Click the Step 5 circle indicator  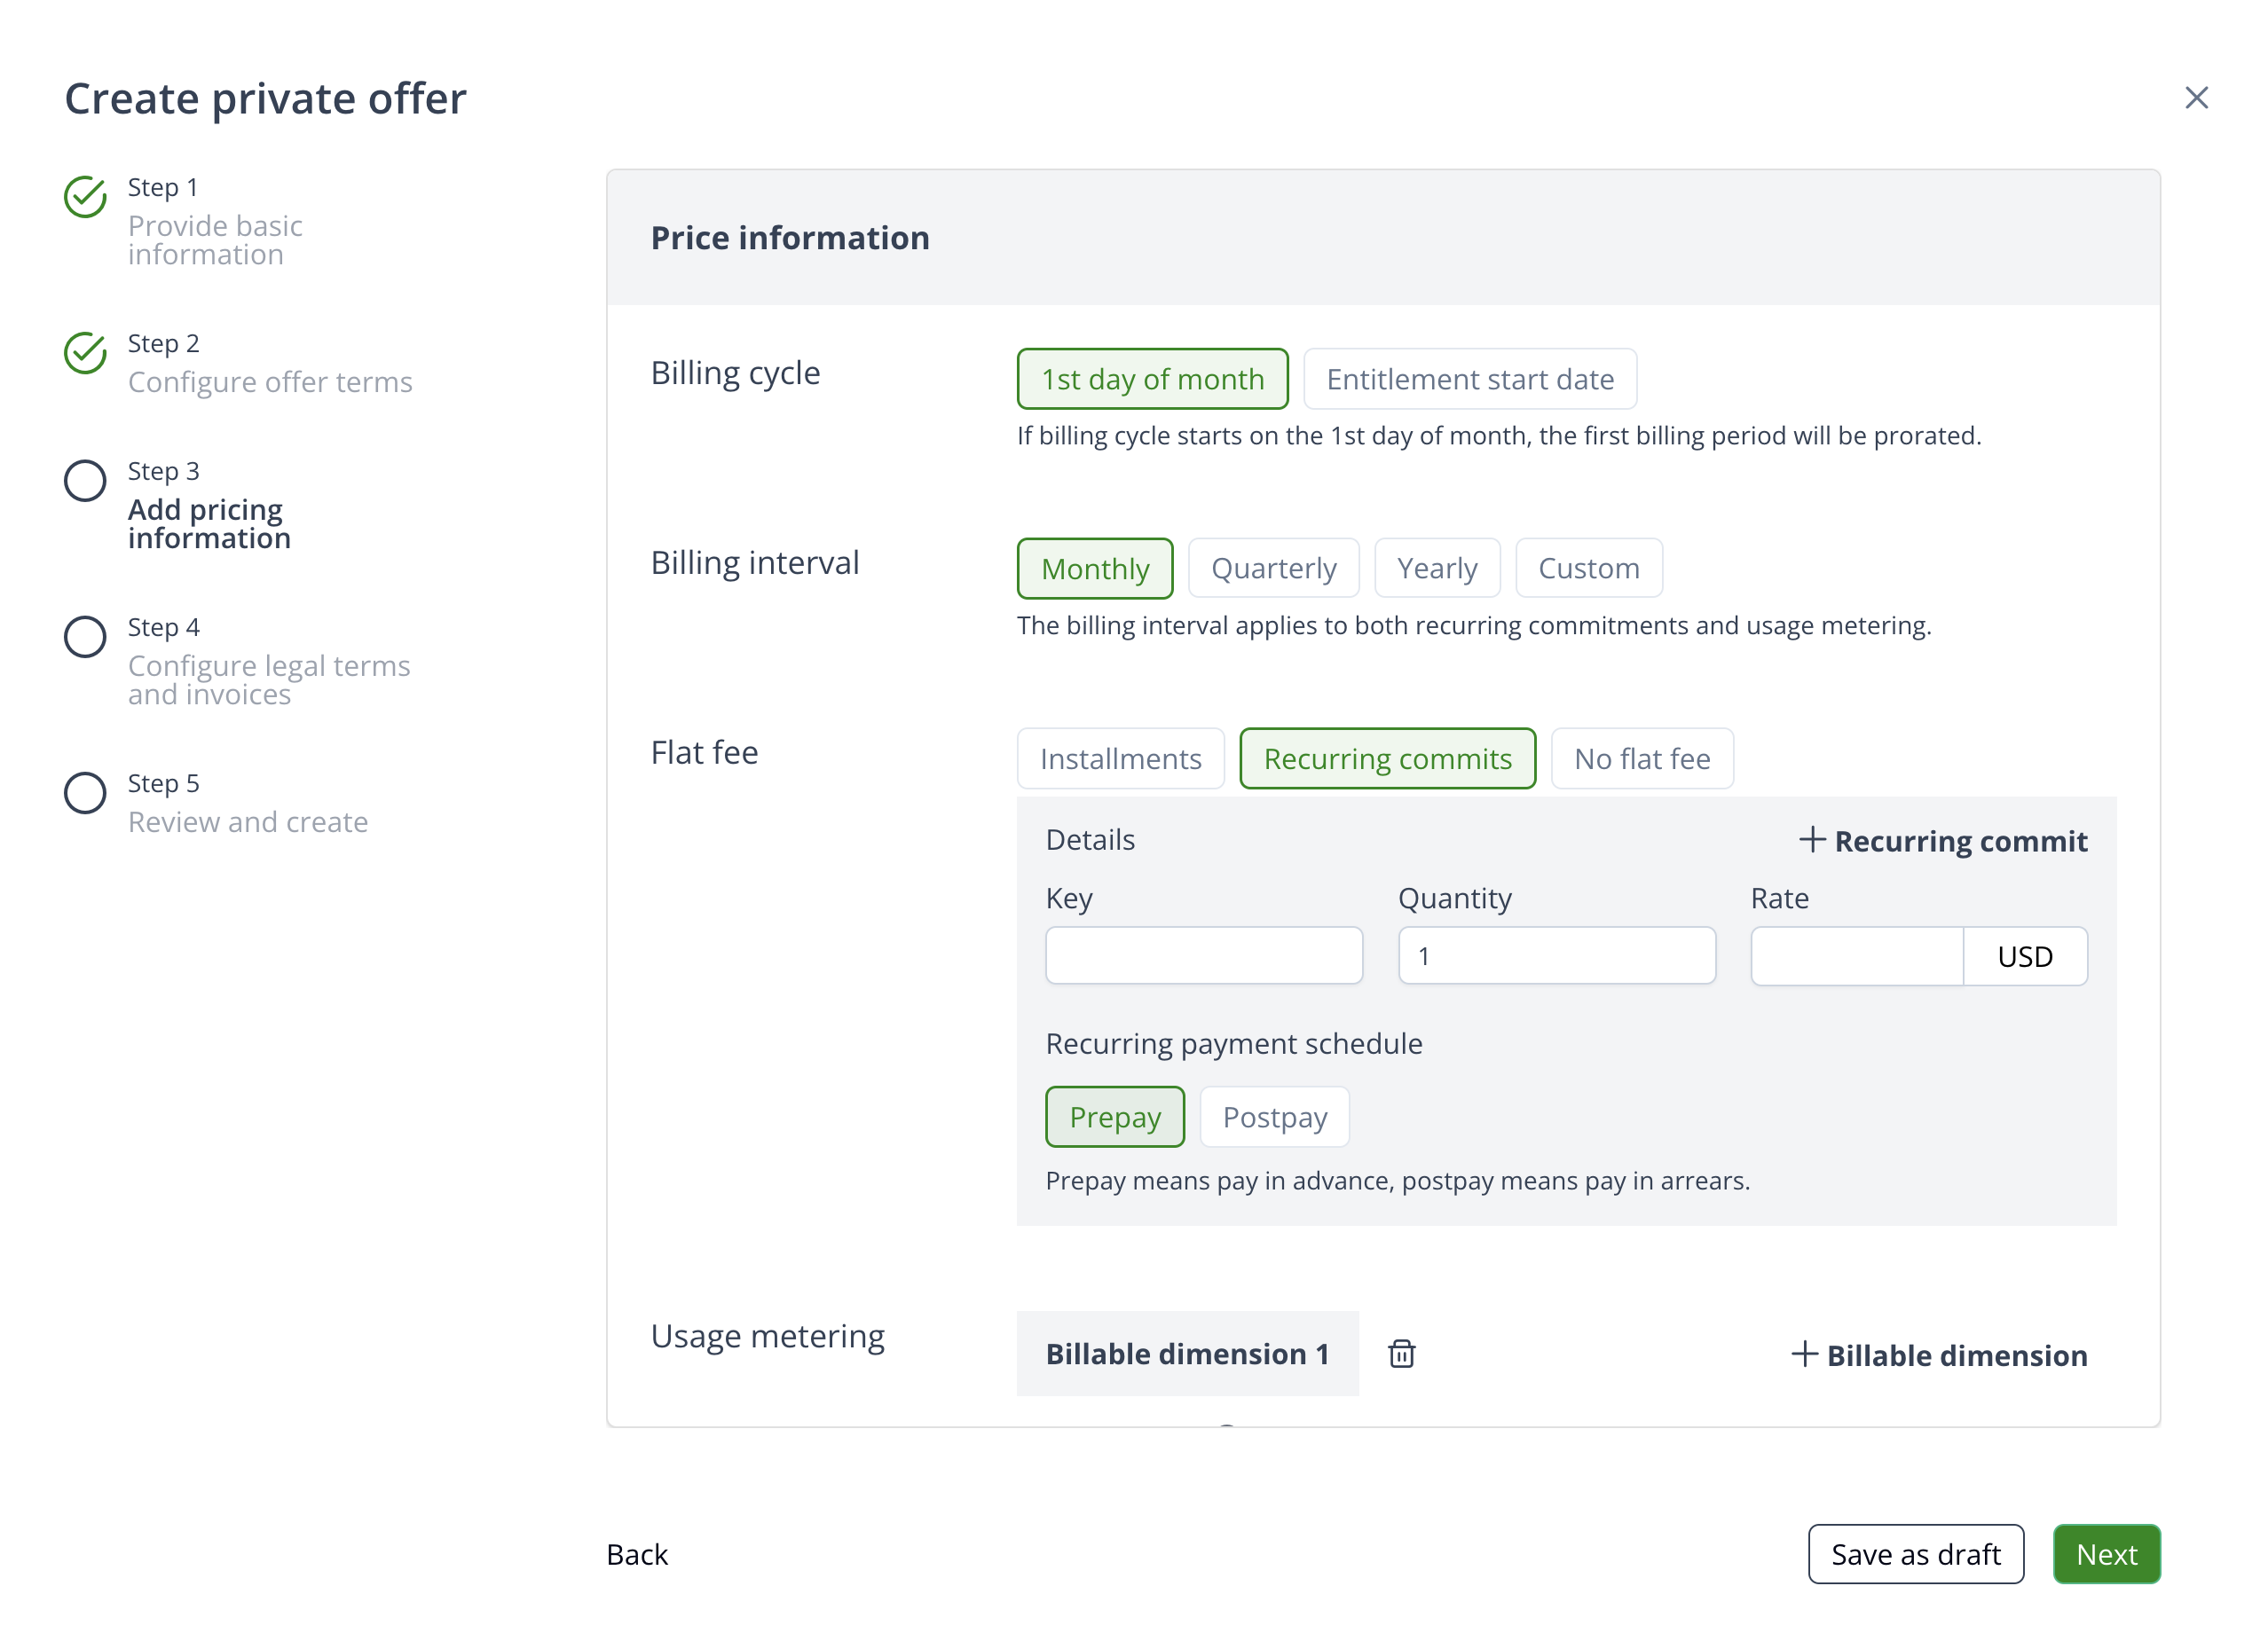[x=85, y=792]
